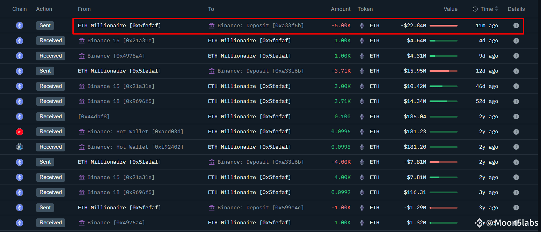The height and width of the screenshot is (232, 541).
Task: Click bank icon beside Binance 18 in 52d row
Action: pos(82,101)
